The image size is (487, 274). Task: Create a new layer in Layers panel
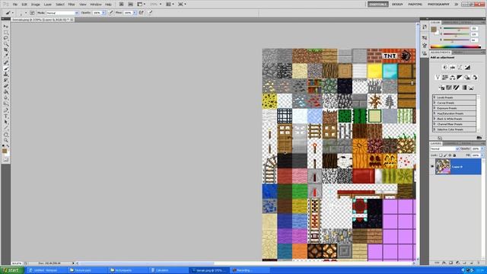pos(472,263)
